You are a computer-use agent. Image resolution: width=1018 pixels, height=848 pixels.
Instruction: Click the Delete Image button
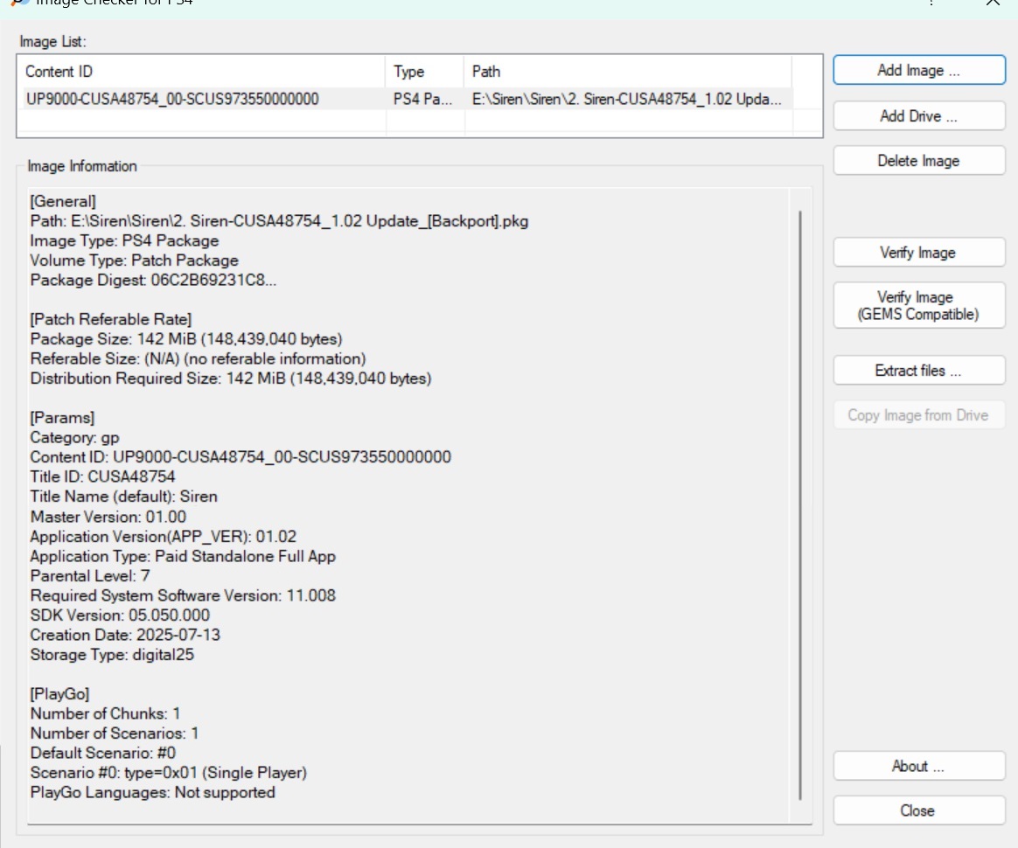[918, 161]
